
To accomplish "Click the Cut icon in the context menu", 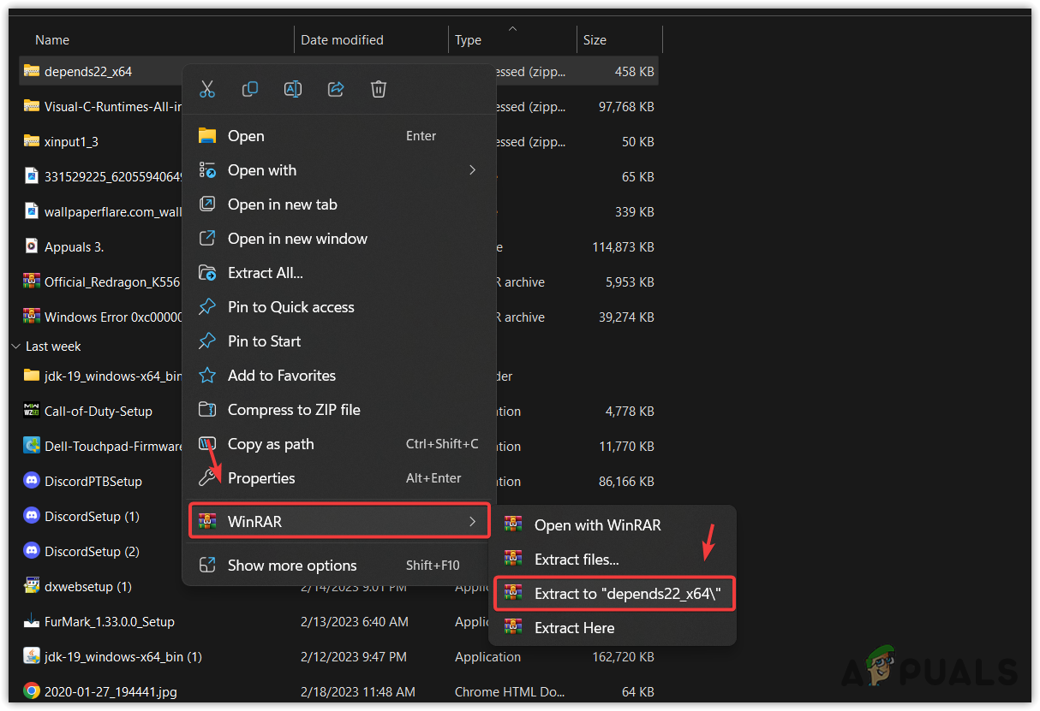I will click(206, 88).
